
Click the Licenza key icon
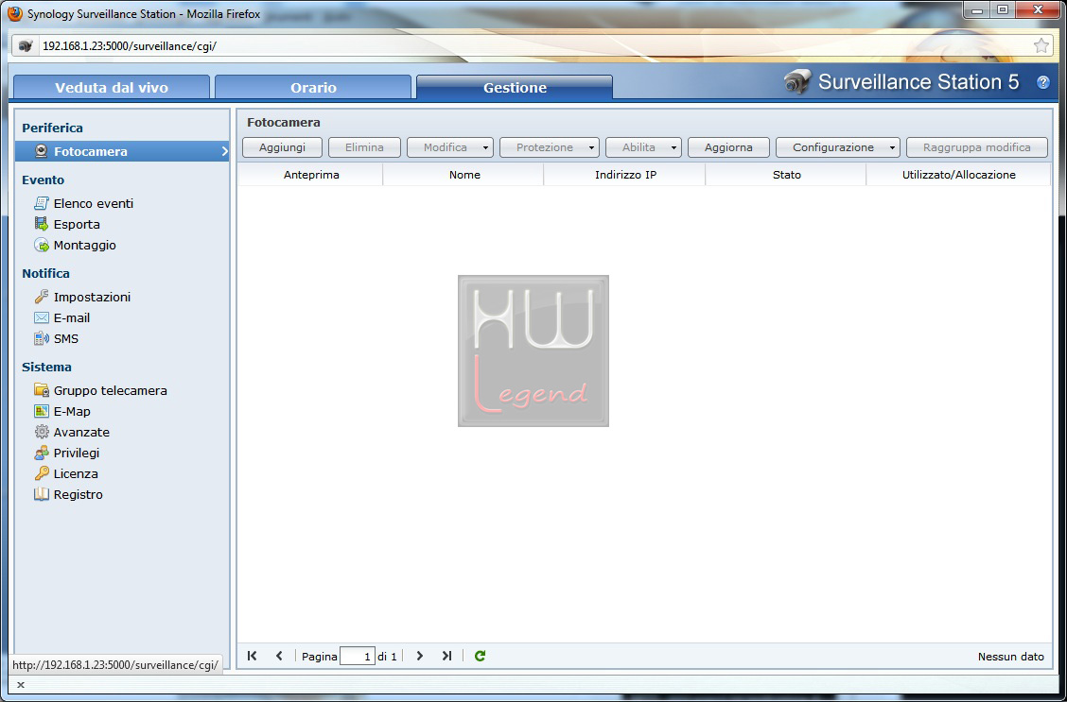coord(42,473)
